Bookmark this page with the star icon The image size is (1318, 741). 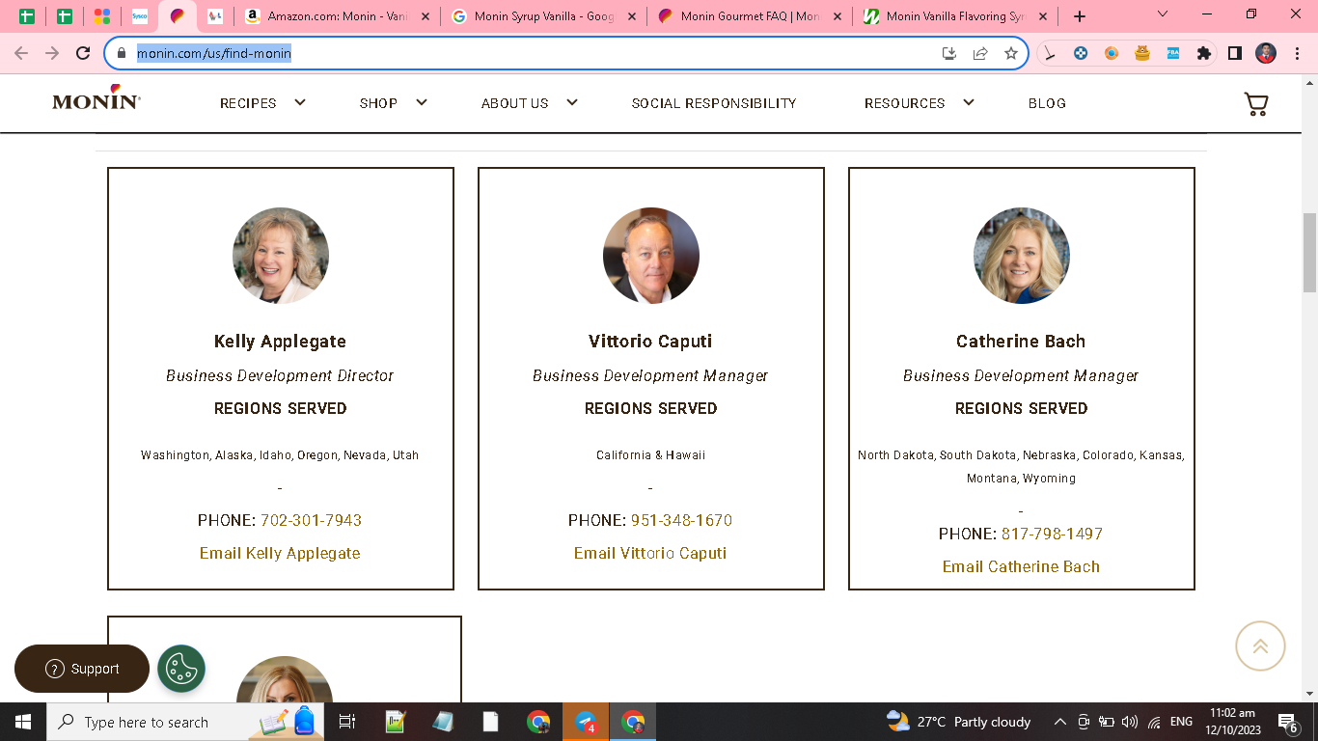point(1010,54)
